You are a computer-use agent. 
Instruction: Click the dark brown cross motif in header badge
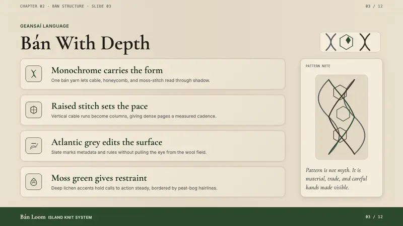365,42
